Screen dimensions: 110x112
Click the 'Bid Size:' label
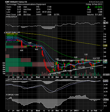click(27, 15)
